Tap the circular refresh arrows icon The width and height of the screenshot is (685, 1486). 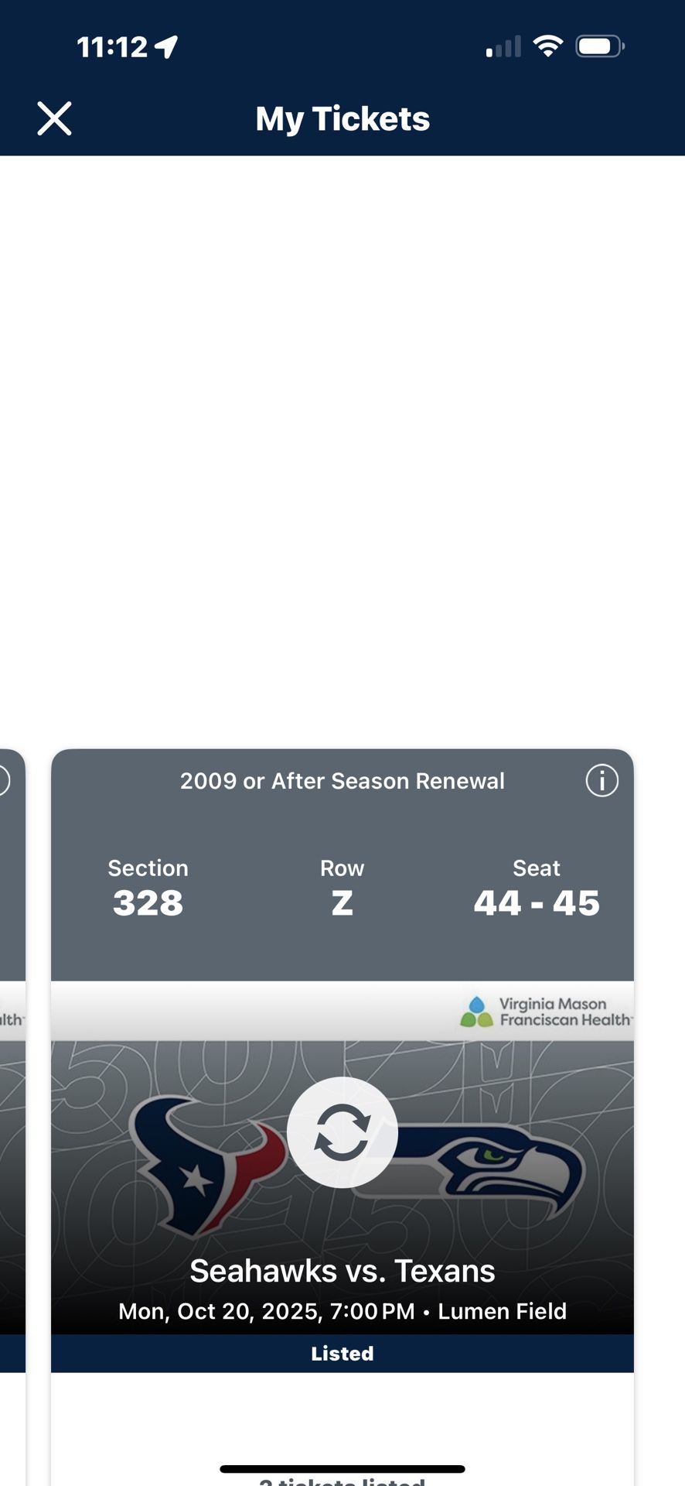(342, 1132)
